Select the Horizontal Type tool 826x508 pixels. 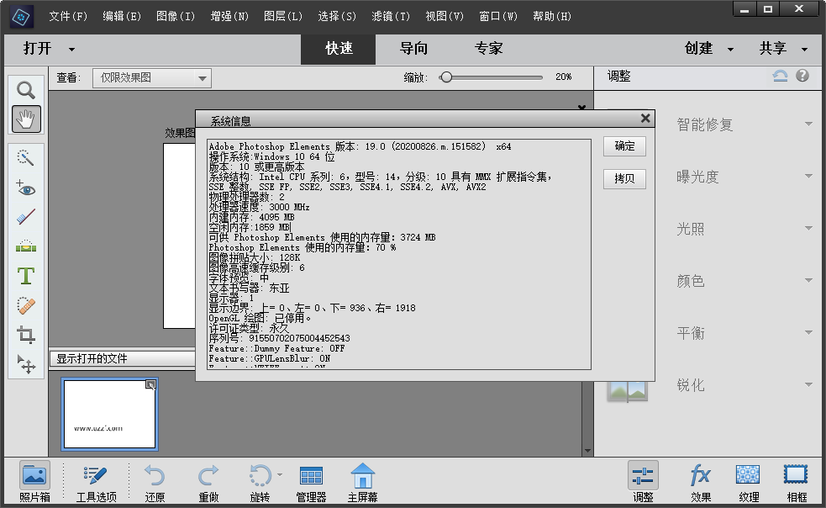click(x=26, y=276)
